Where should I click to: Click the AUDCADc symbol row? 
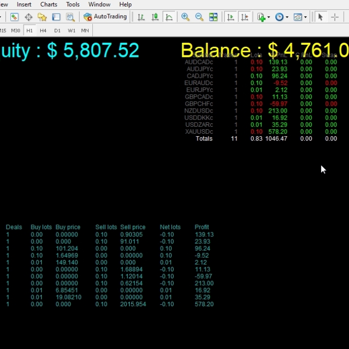[x=261, y=62]
